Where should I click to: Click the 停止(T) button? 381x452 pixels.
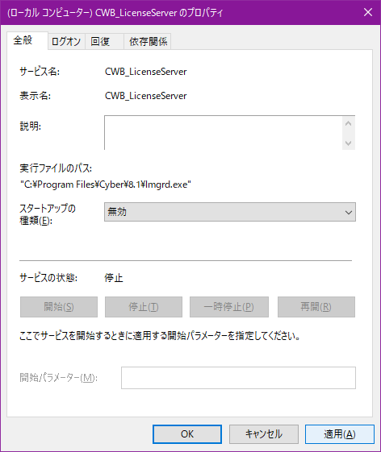144,307
